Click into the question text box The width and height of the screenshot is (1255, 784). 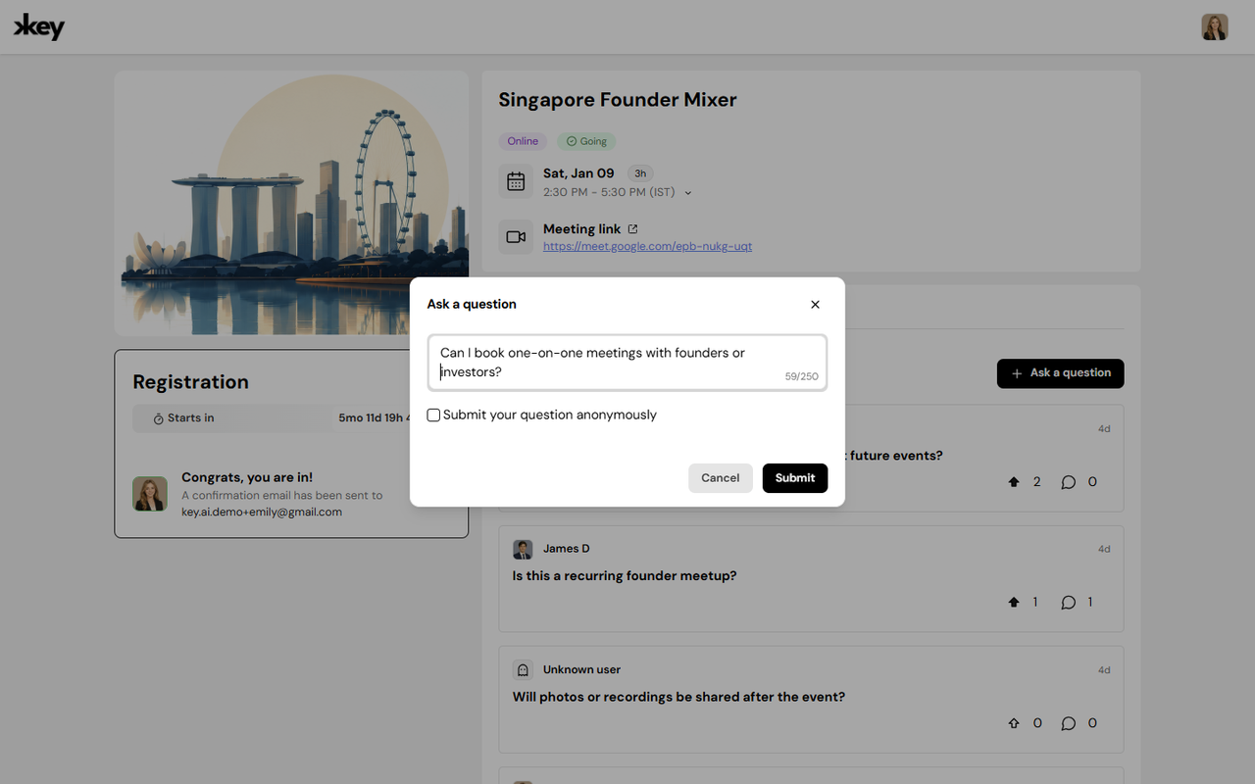tap(627, 363)
